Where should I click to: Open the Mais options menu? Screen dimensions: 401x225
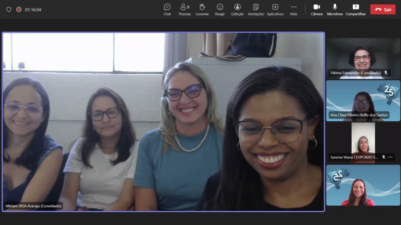click(x=294, y=10)
